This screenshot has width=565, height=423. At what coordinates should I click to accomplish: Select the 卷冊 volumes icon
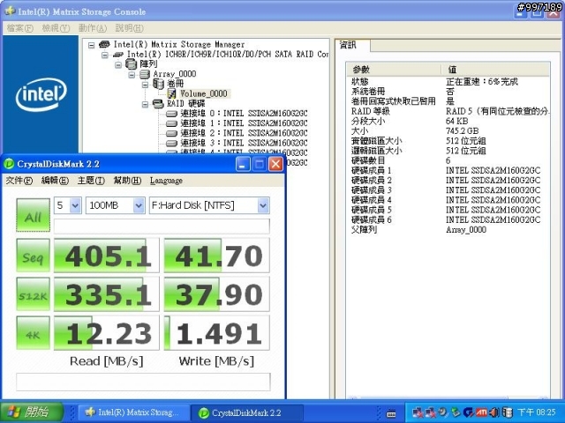pos(158,85)
